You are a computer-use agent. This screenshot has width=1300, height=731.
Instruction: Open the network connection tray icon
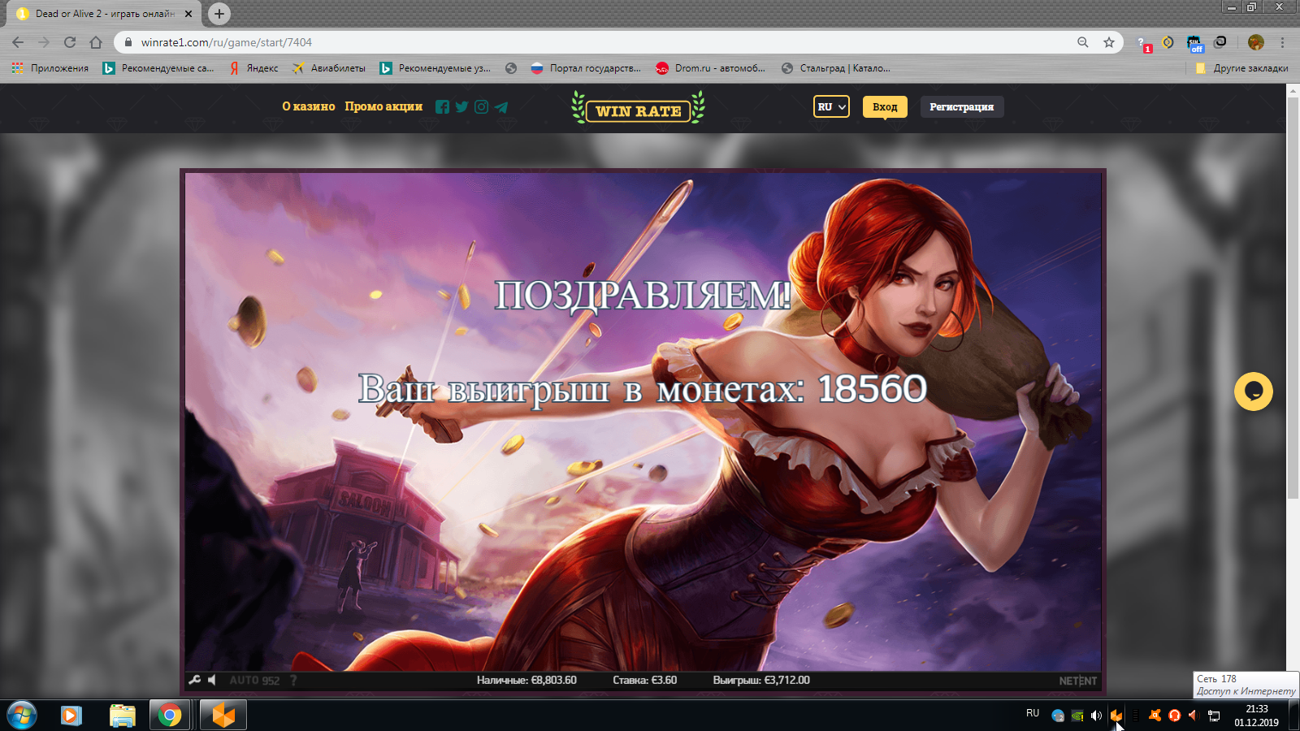coord(1214,716)
